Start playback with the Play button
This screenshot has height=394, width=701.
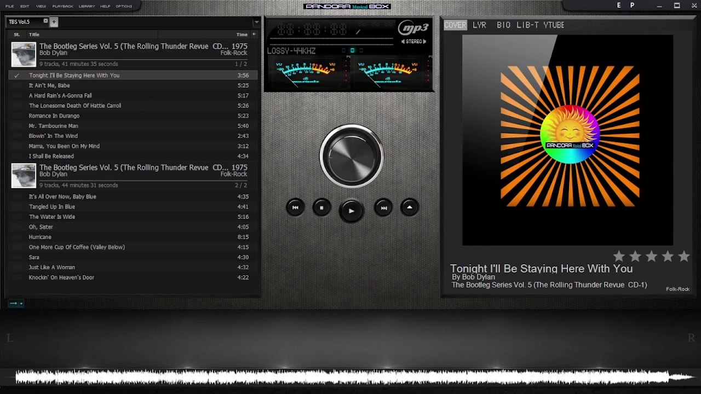(x=352, y=211)
